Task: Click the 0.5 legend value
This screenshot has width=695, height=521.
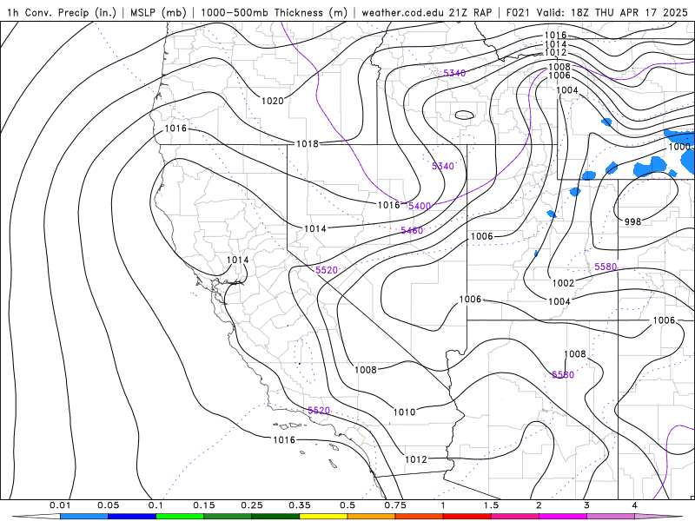Action: tap(347, 505)
